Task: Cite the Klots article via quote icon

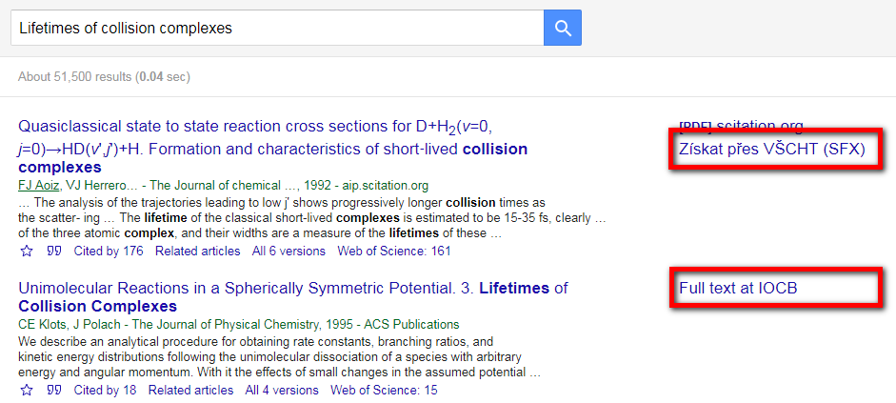Action: [x=53, y=391]
